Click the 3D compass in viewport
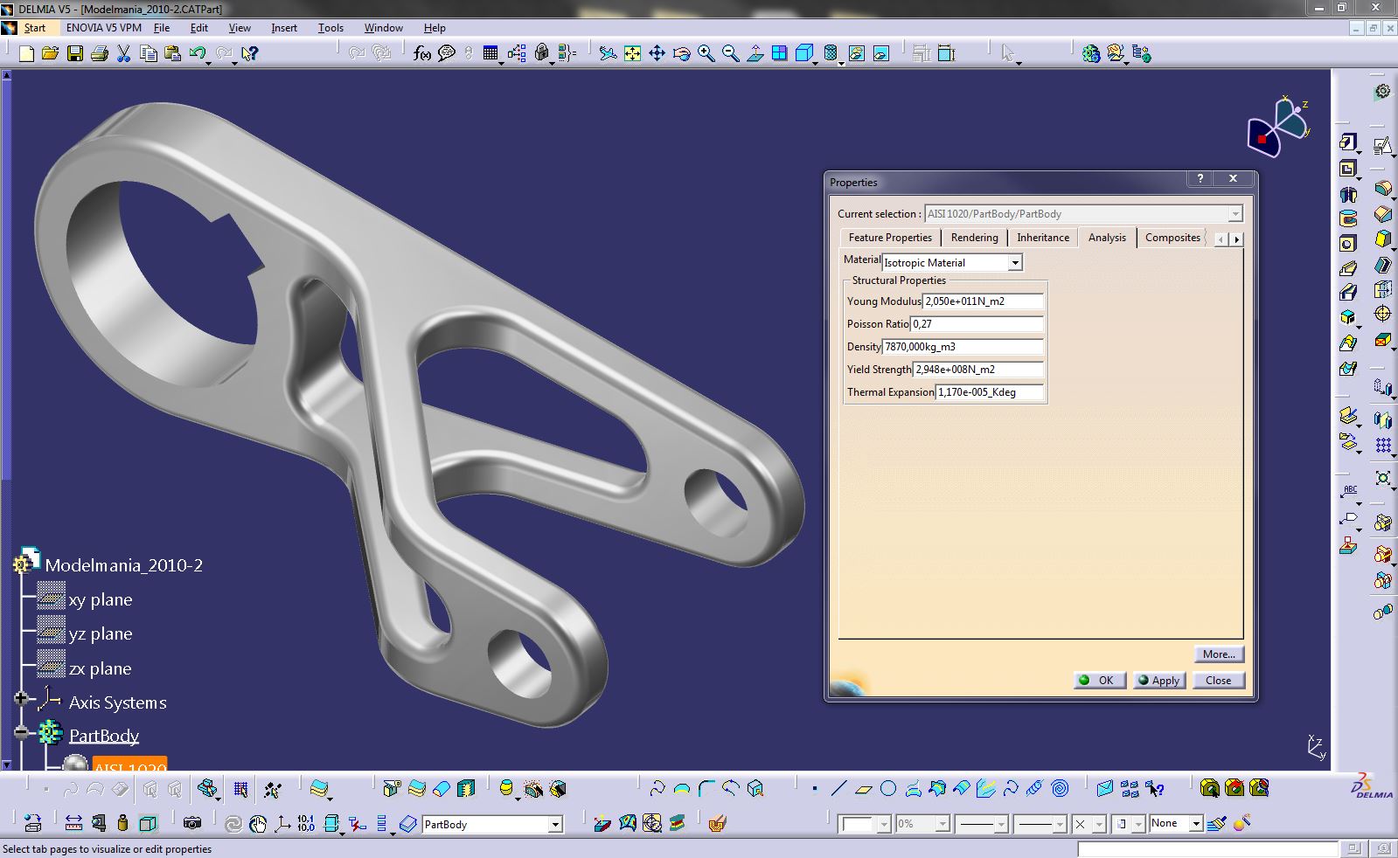1398x858 pixels. pyautogui.click(x=1278, y=128)
